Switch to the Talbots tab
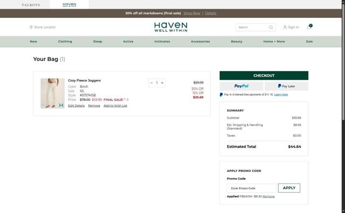The height and width of the screenshot is (213, 345). 31,5
